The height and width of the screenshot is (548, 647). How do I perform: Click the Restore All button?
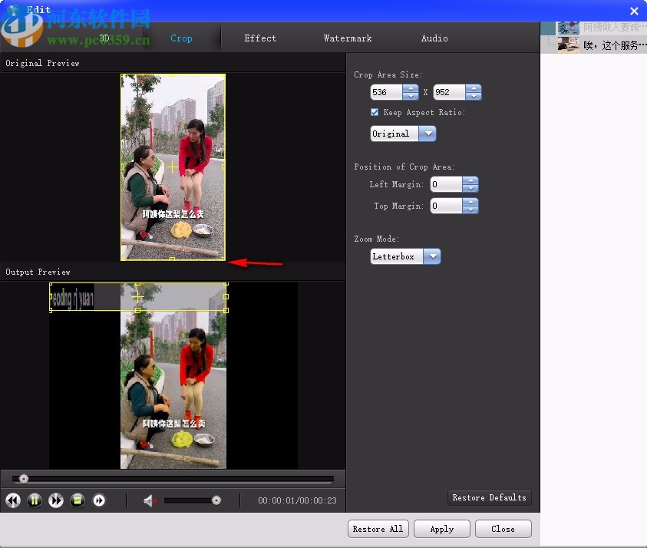click(378, 529)
